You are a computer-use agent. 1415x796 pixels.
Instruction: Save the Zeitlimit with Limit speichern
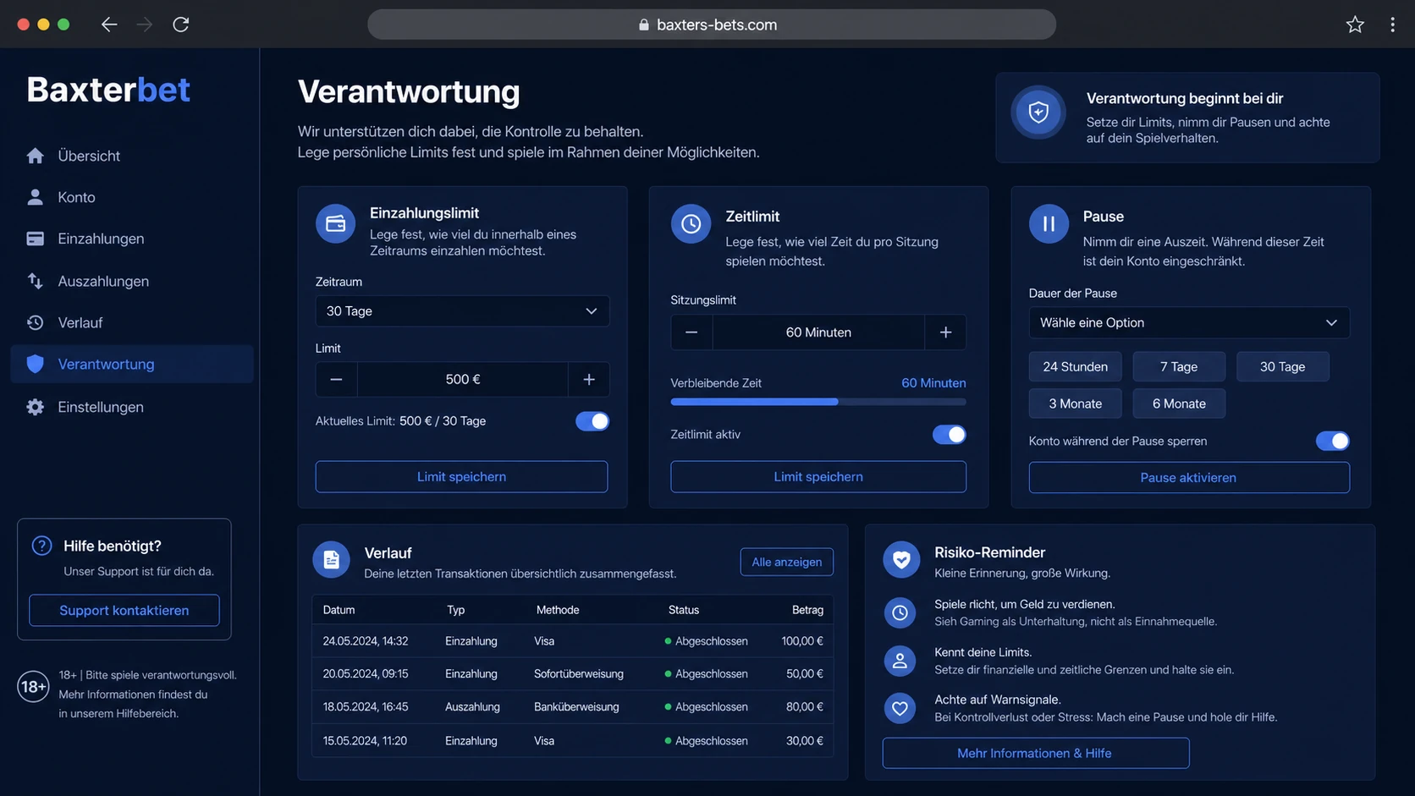click(818, 476)
